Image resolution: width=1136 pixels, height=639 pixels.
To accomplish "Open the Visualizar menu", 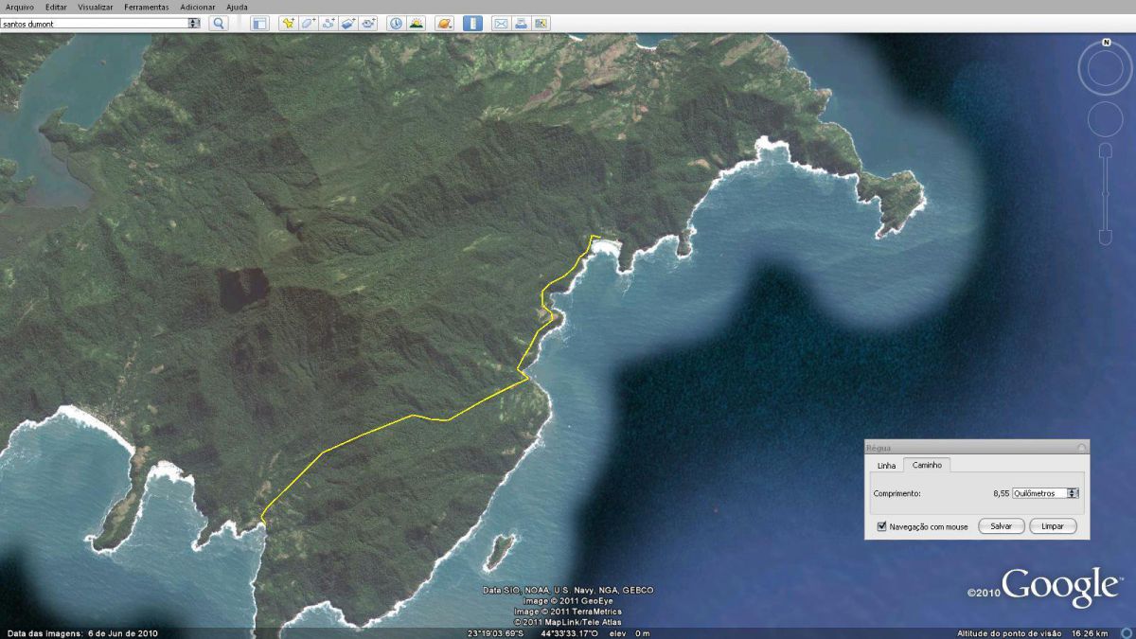I will click(x=95, y=7).
